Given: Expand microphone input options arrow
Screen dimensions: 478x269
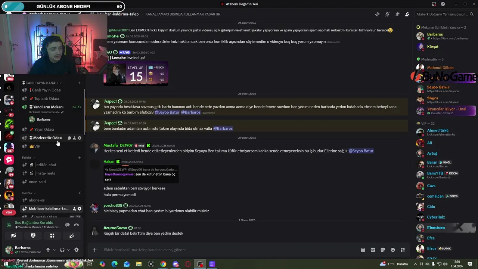Looking at the screenshot, I should (x=54, y=250).
